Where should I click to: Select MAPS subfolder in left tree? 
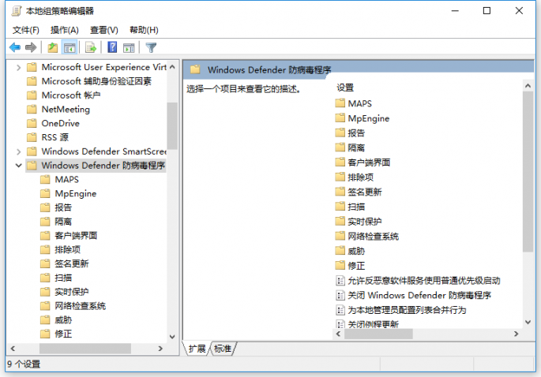[66, 180]
